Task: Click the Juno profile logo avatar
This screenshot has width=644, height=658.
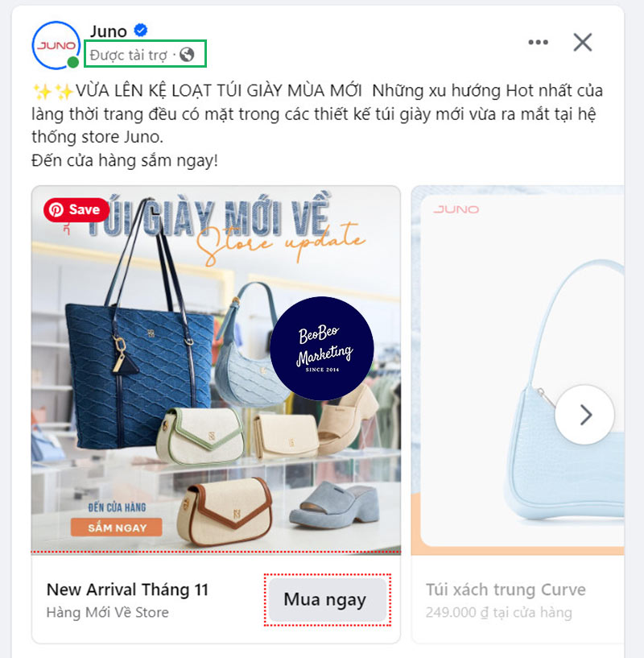Action: (56, 45)
